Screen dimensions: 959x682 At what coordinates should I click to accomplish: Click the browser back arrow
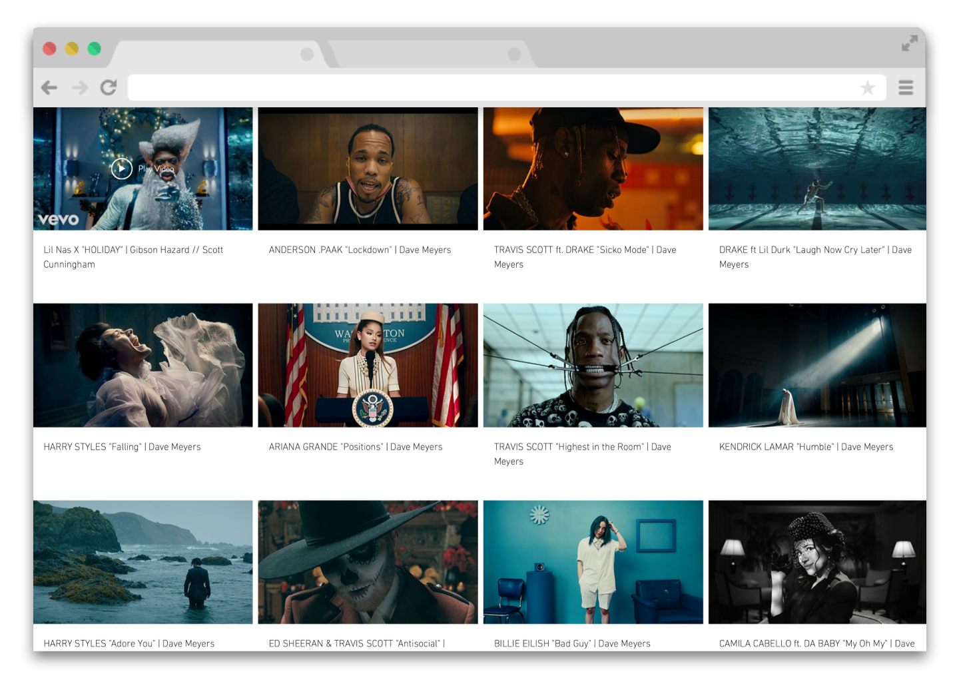coord(49,88)
